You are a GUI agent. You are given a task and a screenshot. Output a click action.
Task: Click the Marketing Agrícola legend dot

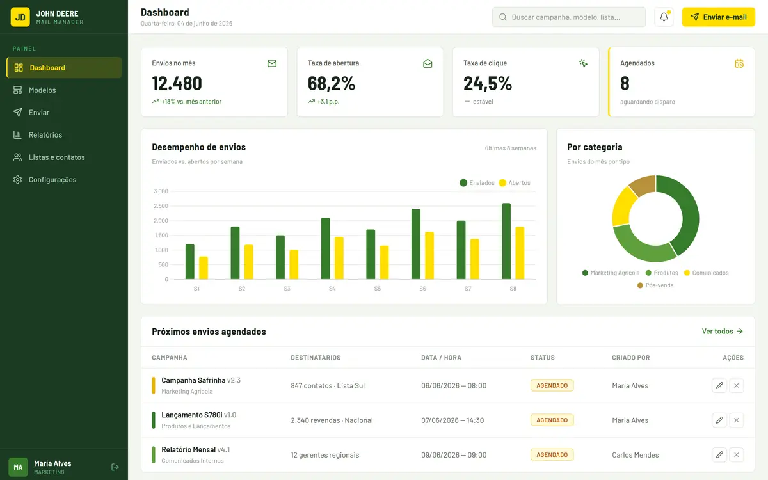585,273
